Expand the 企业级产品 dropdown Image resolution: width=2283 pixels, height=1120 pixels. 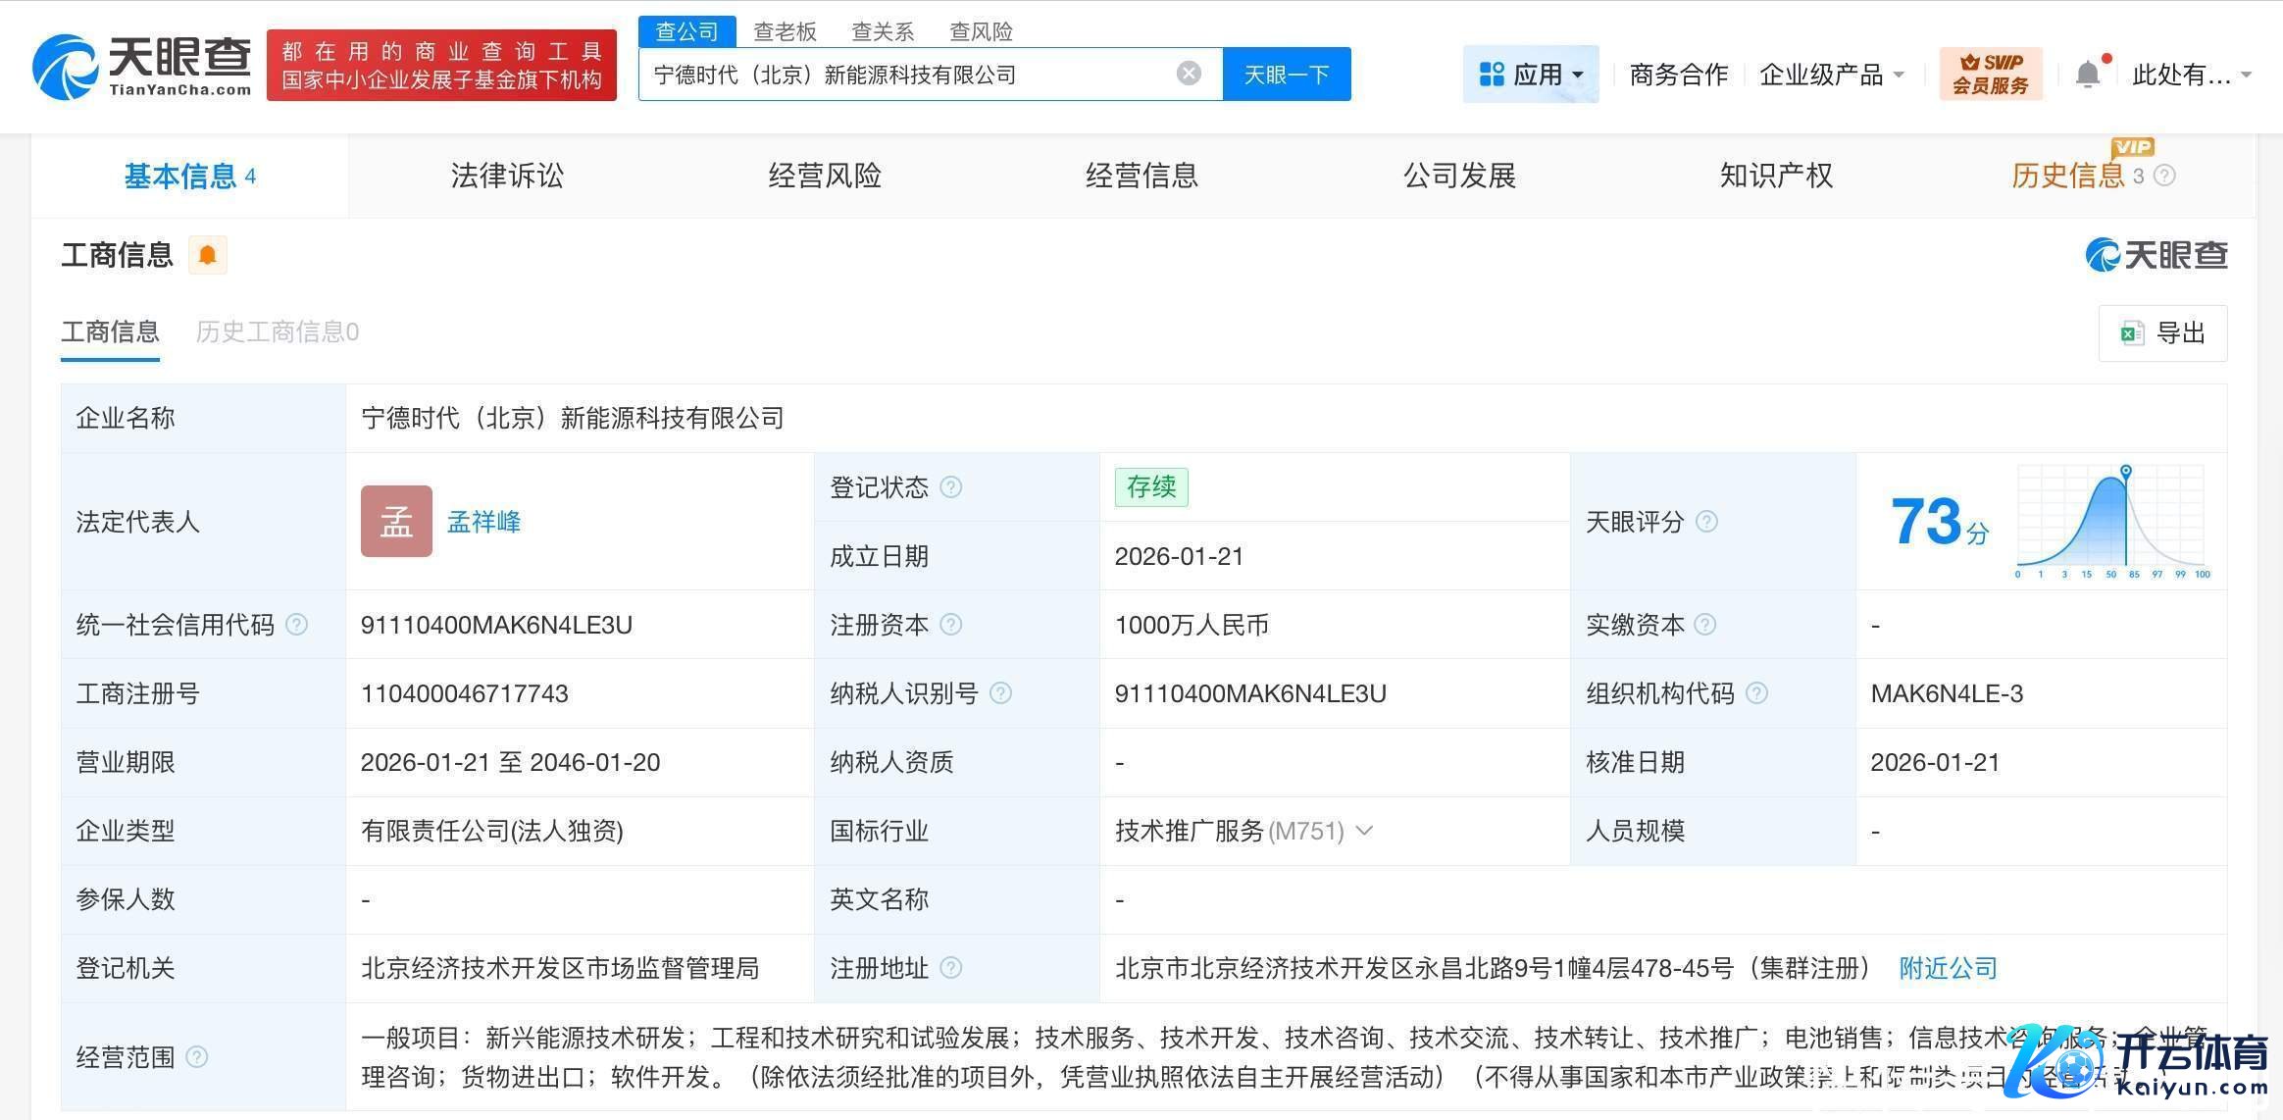(1830, 75)
